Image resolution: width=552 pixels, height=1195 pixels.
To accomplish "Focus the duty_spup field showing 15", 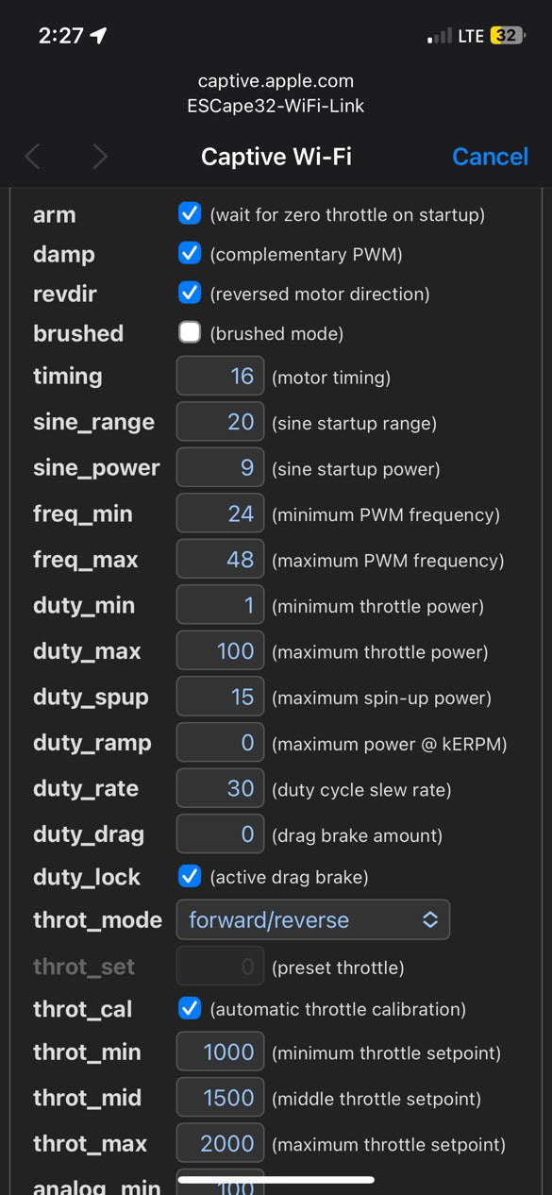I will (x=220, y=698).
